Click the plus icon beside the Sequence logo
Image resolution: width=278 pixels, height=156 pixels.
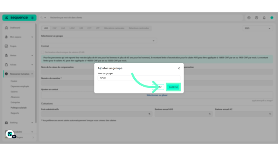coord(32,18)
